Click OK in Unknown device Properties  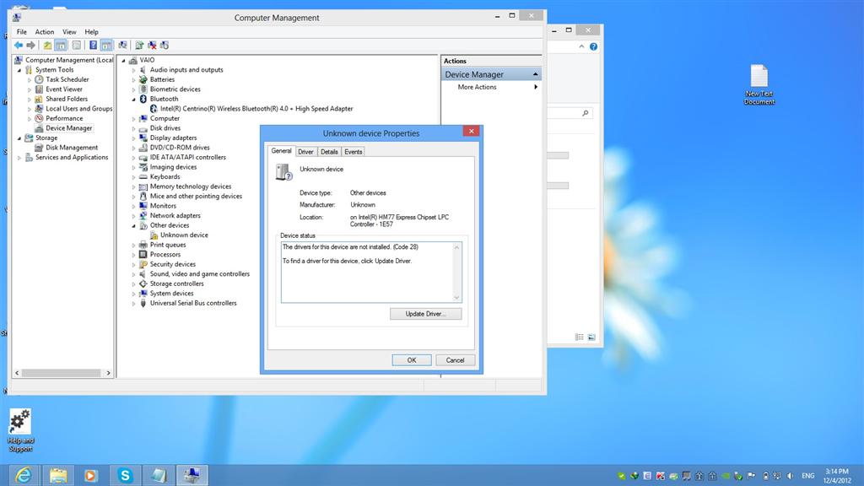tap(412, 360)
